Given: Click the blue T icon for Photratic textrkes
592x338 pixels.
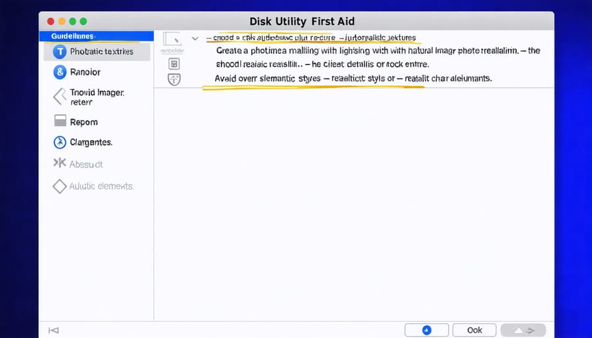Looking at the screenshot, I should pos(60,52).
